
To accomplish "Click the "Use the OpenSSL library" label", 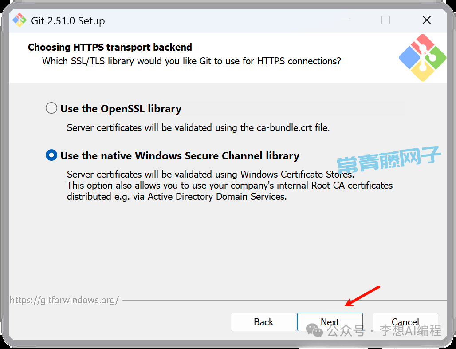I will (121, 109).
